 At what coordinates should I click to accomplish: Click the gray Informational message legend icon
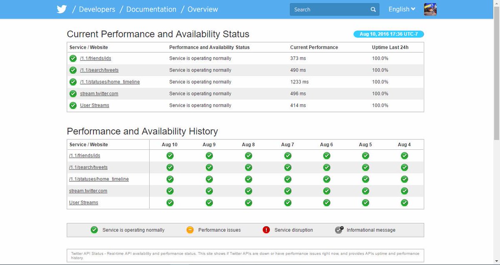(339, 230)
